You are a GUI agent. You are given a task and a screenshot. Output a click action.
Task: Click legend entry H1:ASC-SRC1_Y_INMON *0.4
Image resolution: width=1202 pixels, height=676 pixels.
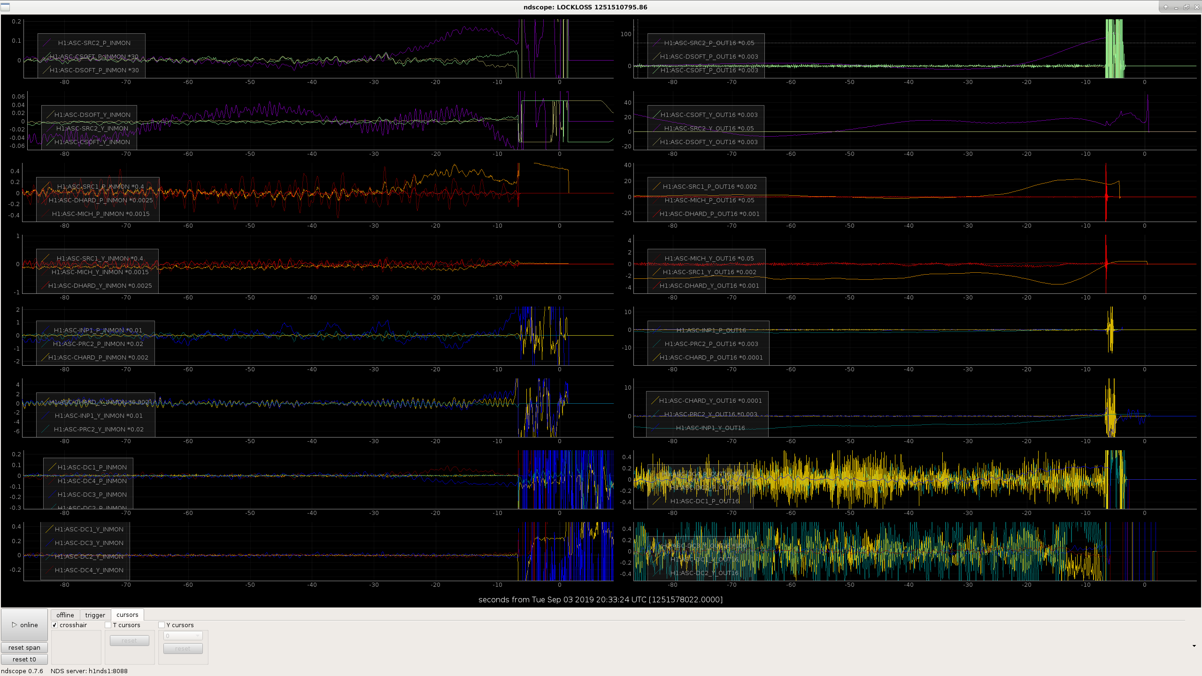point(100,258)
